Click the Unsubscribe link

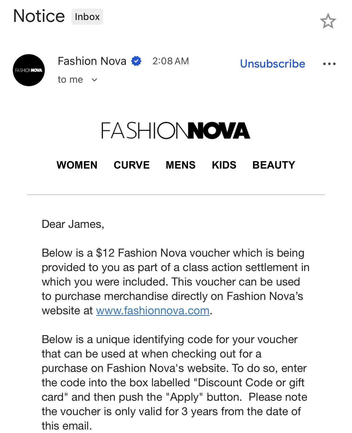point(272,64)
